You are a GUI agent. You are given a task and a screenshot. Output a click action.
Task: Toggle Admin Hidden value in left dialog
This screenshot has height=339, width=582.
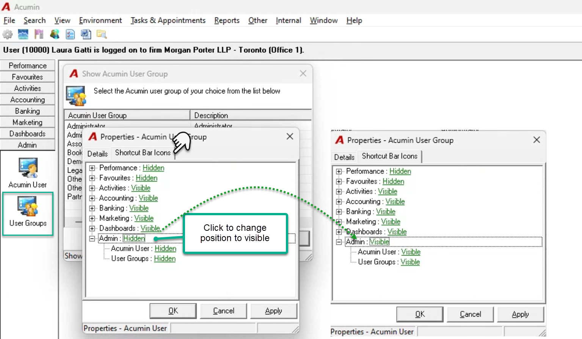point(134,238)
